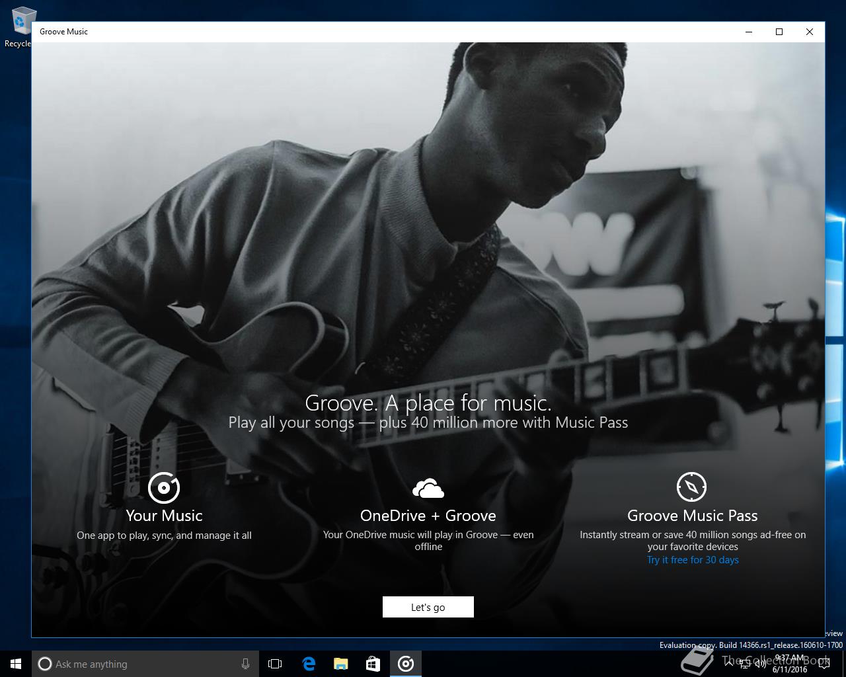Launch Microsoft Edge from the taskbar
Viewport: 846px width, 677px height.
tap(308, 664)
